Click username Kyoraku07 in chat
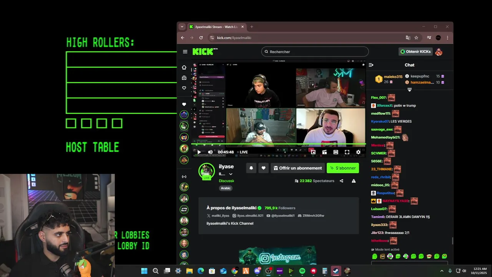This screenshot has height=277, width=492. (380, 121)
